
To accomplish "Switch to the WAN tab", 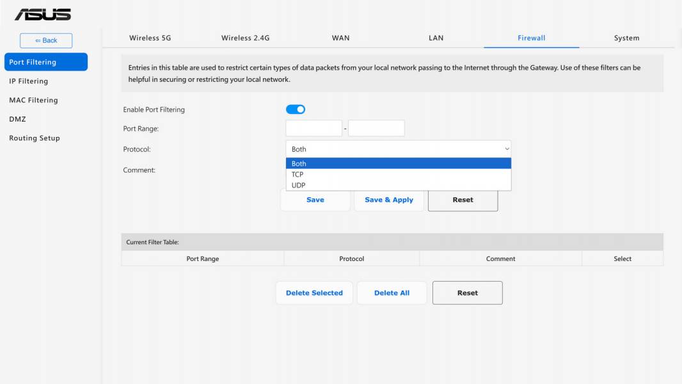I will (340, 38).
